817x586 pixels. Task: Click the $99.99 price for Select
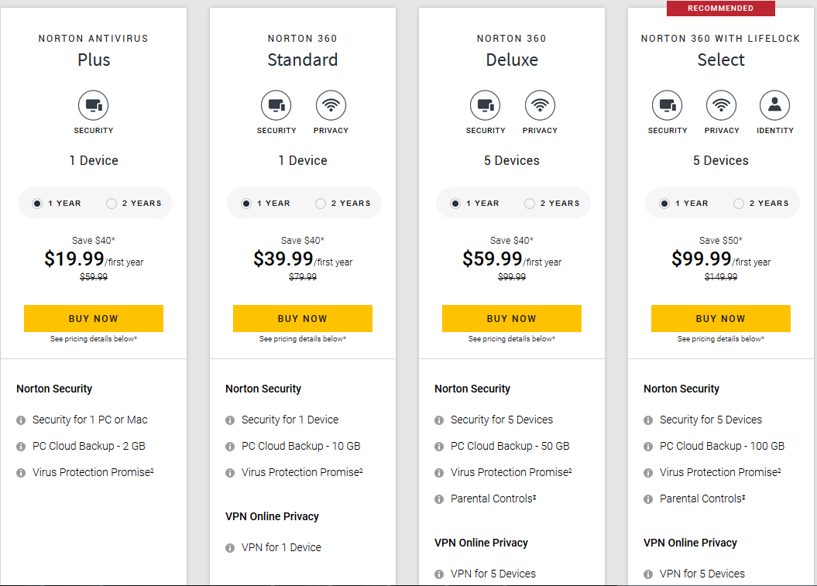click(702, 259)
